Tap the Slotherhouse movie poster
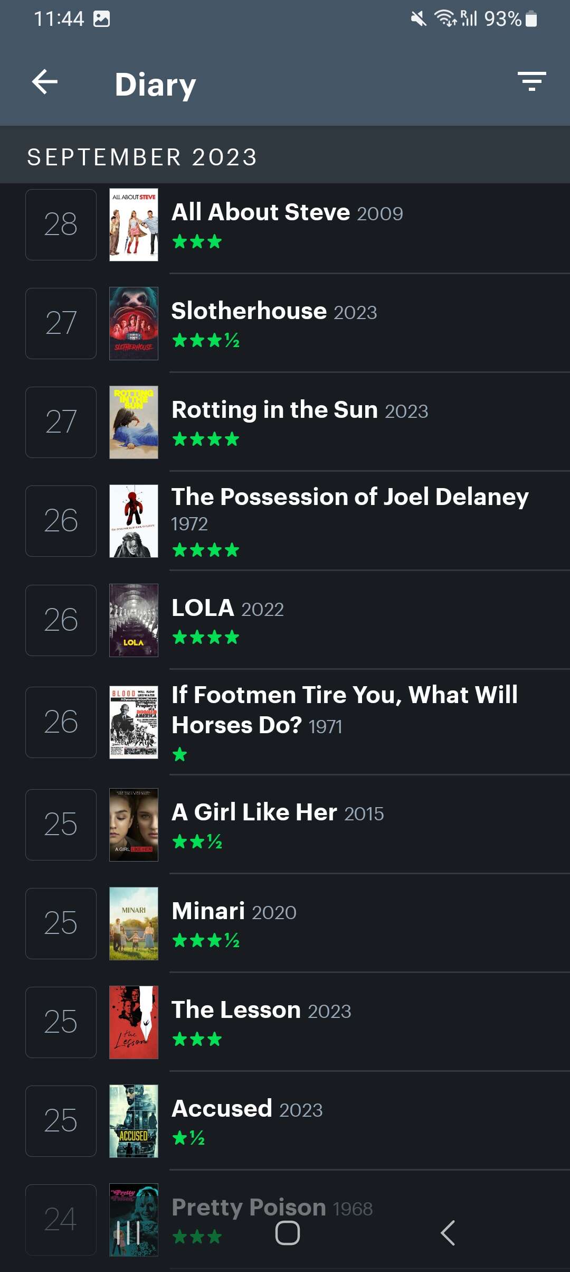The height and width of the screenshot is (1272, 570). point(134,323)
